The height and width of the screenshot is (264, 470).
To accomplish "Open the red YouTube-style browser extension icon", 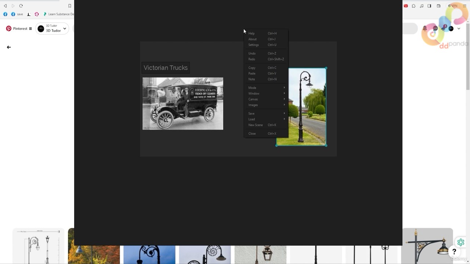I will (x=406, y=6).
